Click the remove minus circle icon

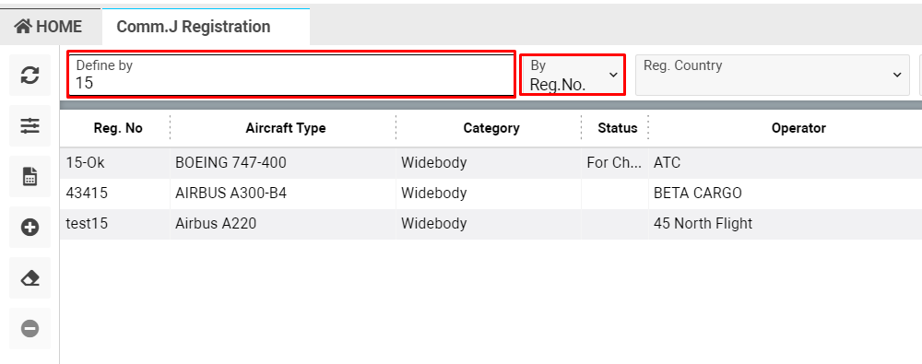(30, 328)
